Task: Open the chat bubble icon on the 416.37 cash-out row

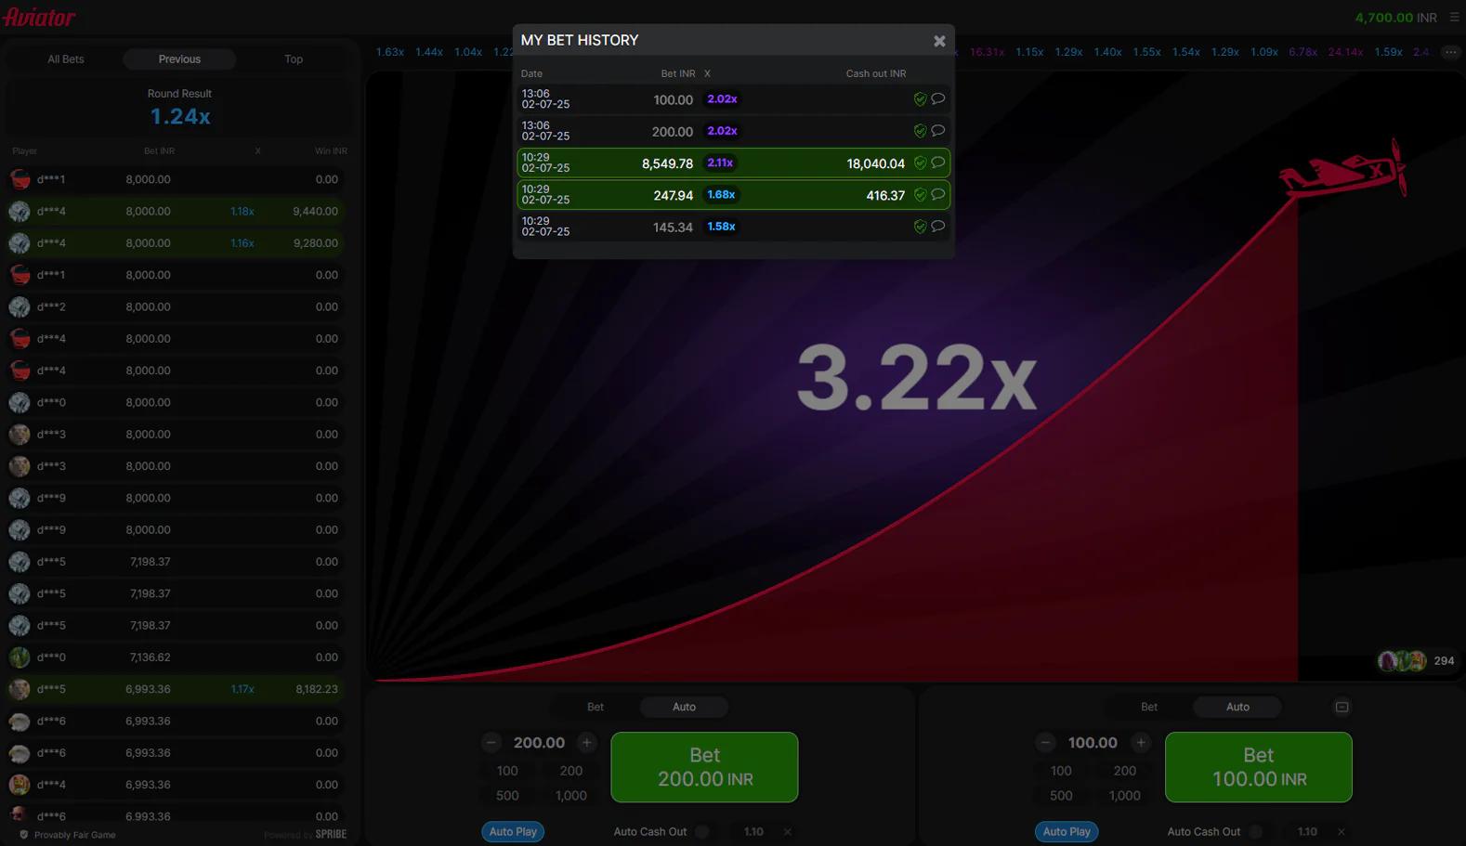Action: (x=938, y=194)
